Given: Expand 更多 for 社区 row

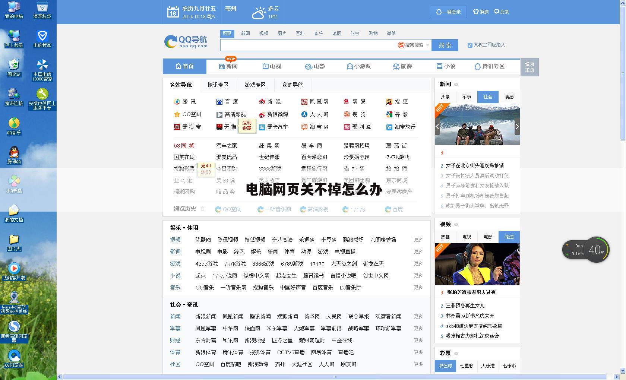Looking at the screenshot, I should 418,364.
